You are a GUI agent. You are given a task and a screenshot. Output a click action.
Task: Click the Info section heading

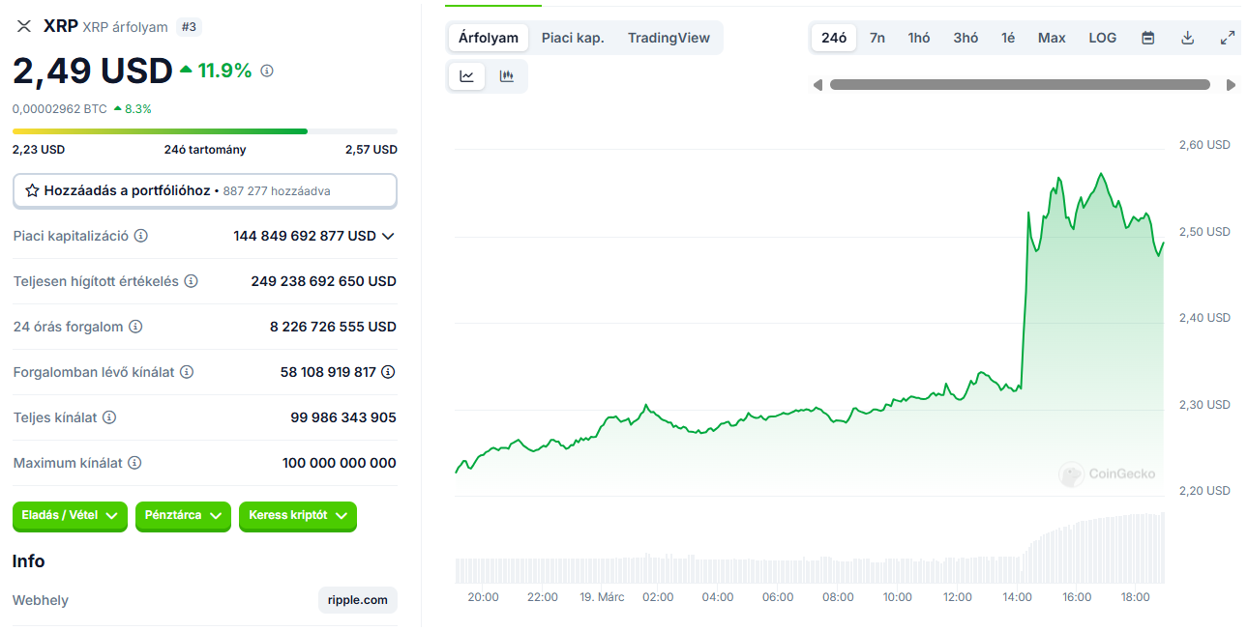tap(29, 561)
